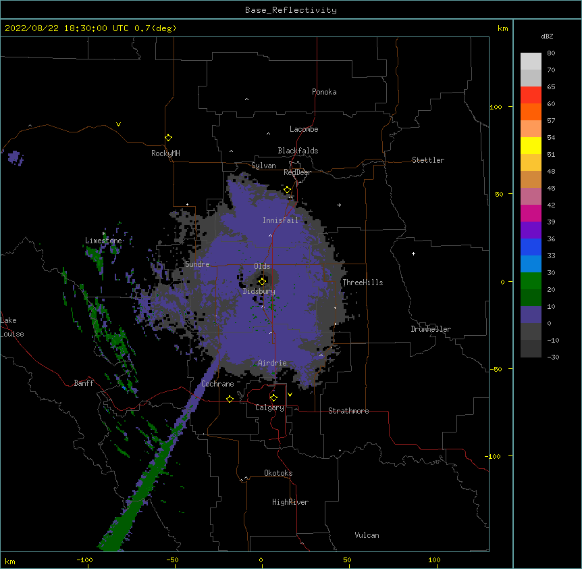Image resolution: width=582 pixels, height=569 pixels.
Task: Click the yellow diamond marker above Calgary
Action: click(273, 398)
